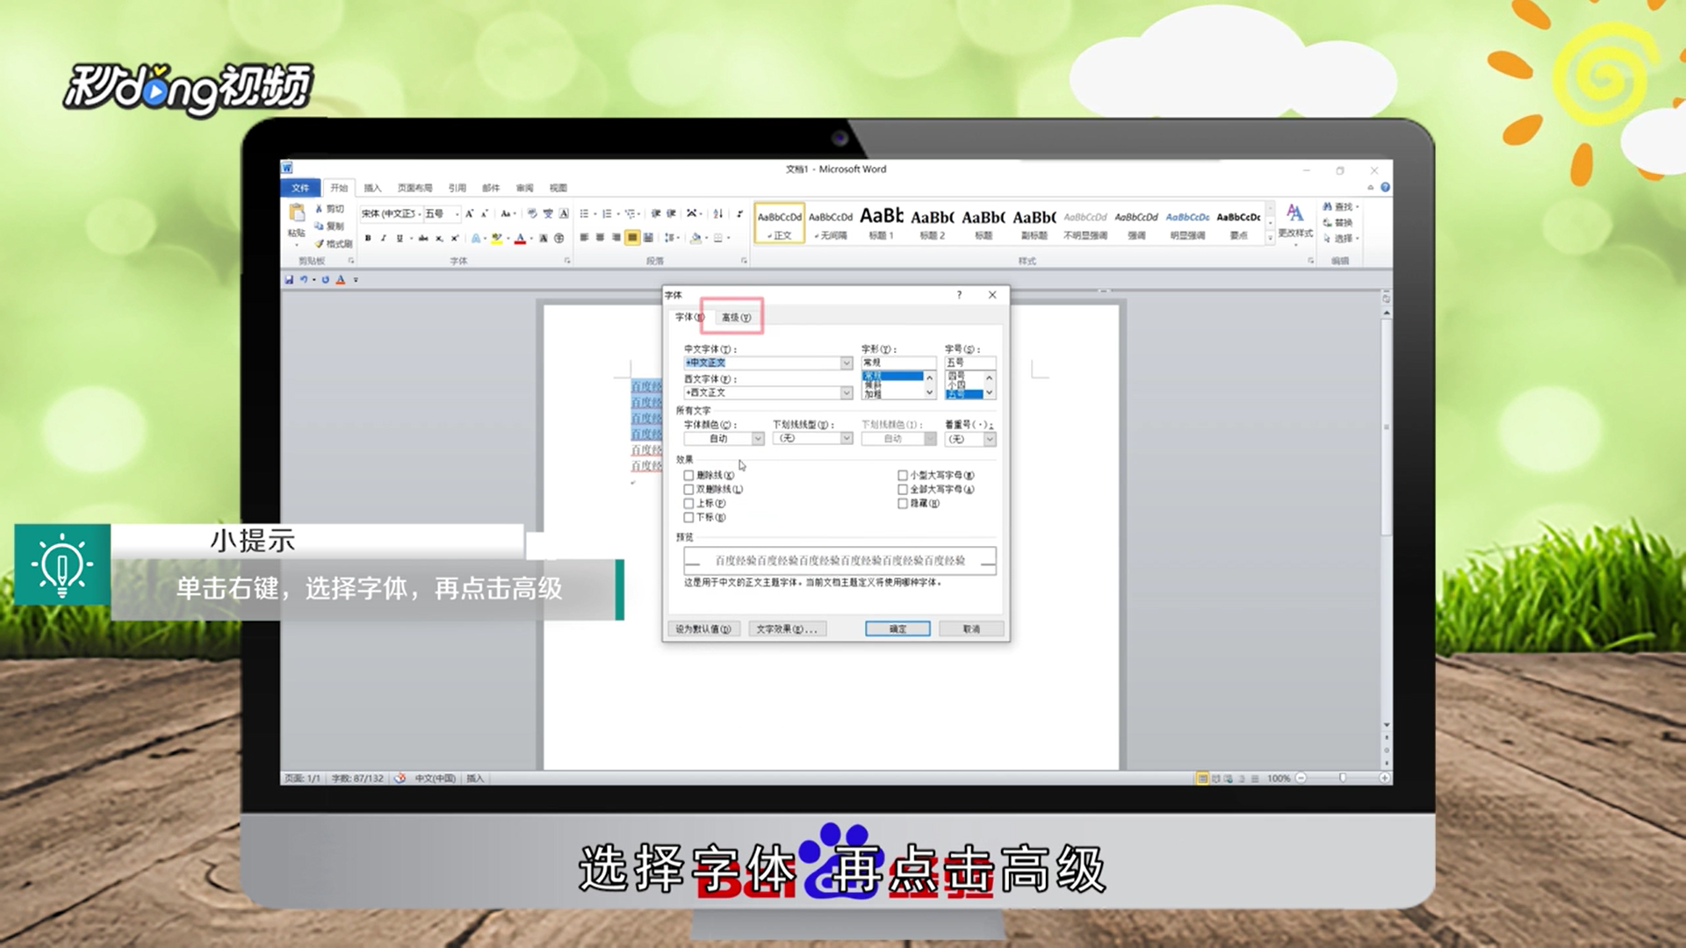The width and height of the screenshot is (1686, 948).
Task: Click the Italic formatting icon
Action: (x=384, y=238)
